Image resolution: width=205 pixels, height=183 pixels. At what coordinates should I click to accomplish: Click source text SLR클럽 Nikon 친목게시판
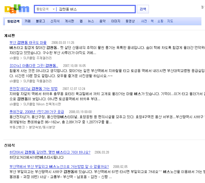point(42,104)
